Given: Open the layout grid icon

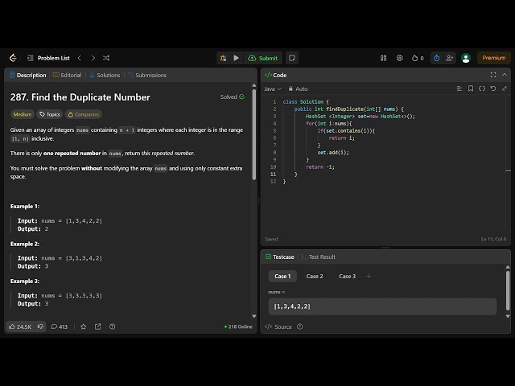Looking at the screenshot, I should coord(383,58).
